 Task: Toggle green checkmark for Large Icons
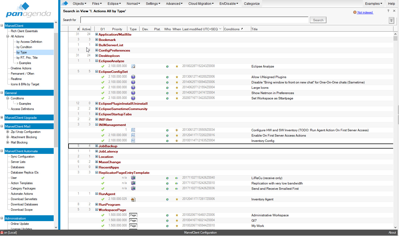103,87
